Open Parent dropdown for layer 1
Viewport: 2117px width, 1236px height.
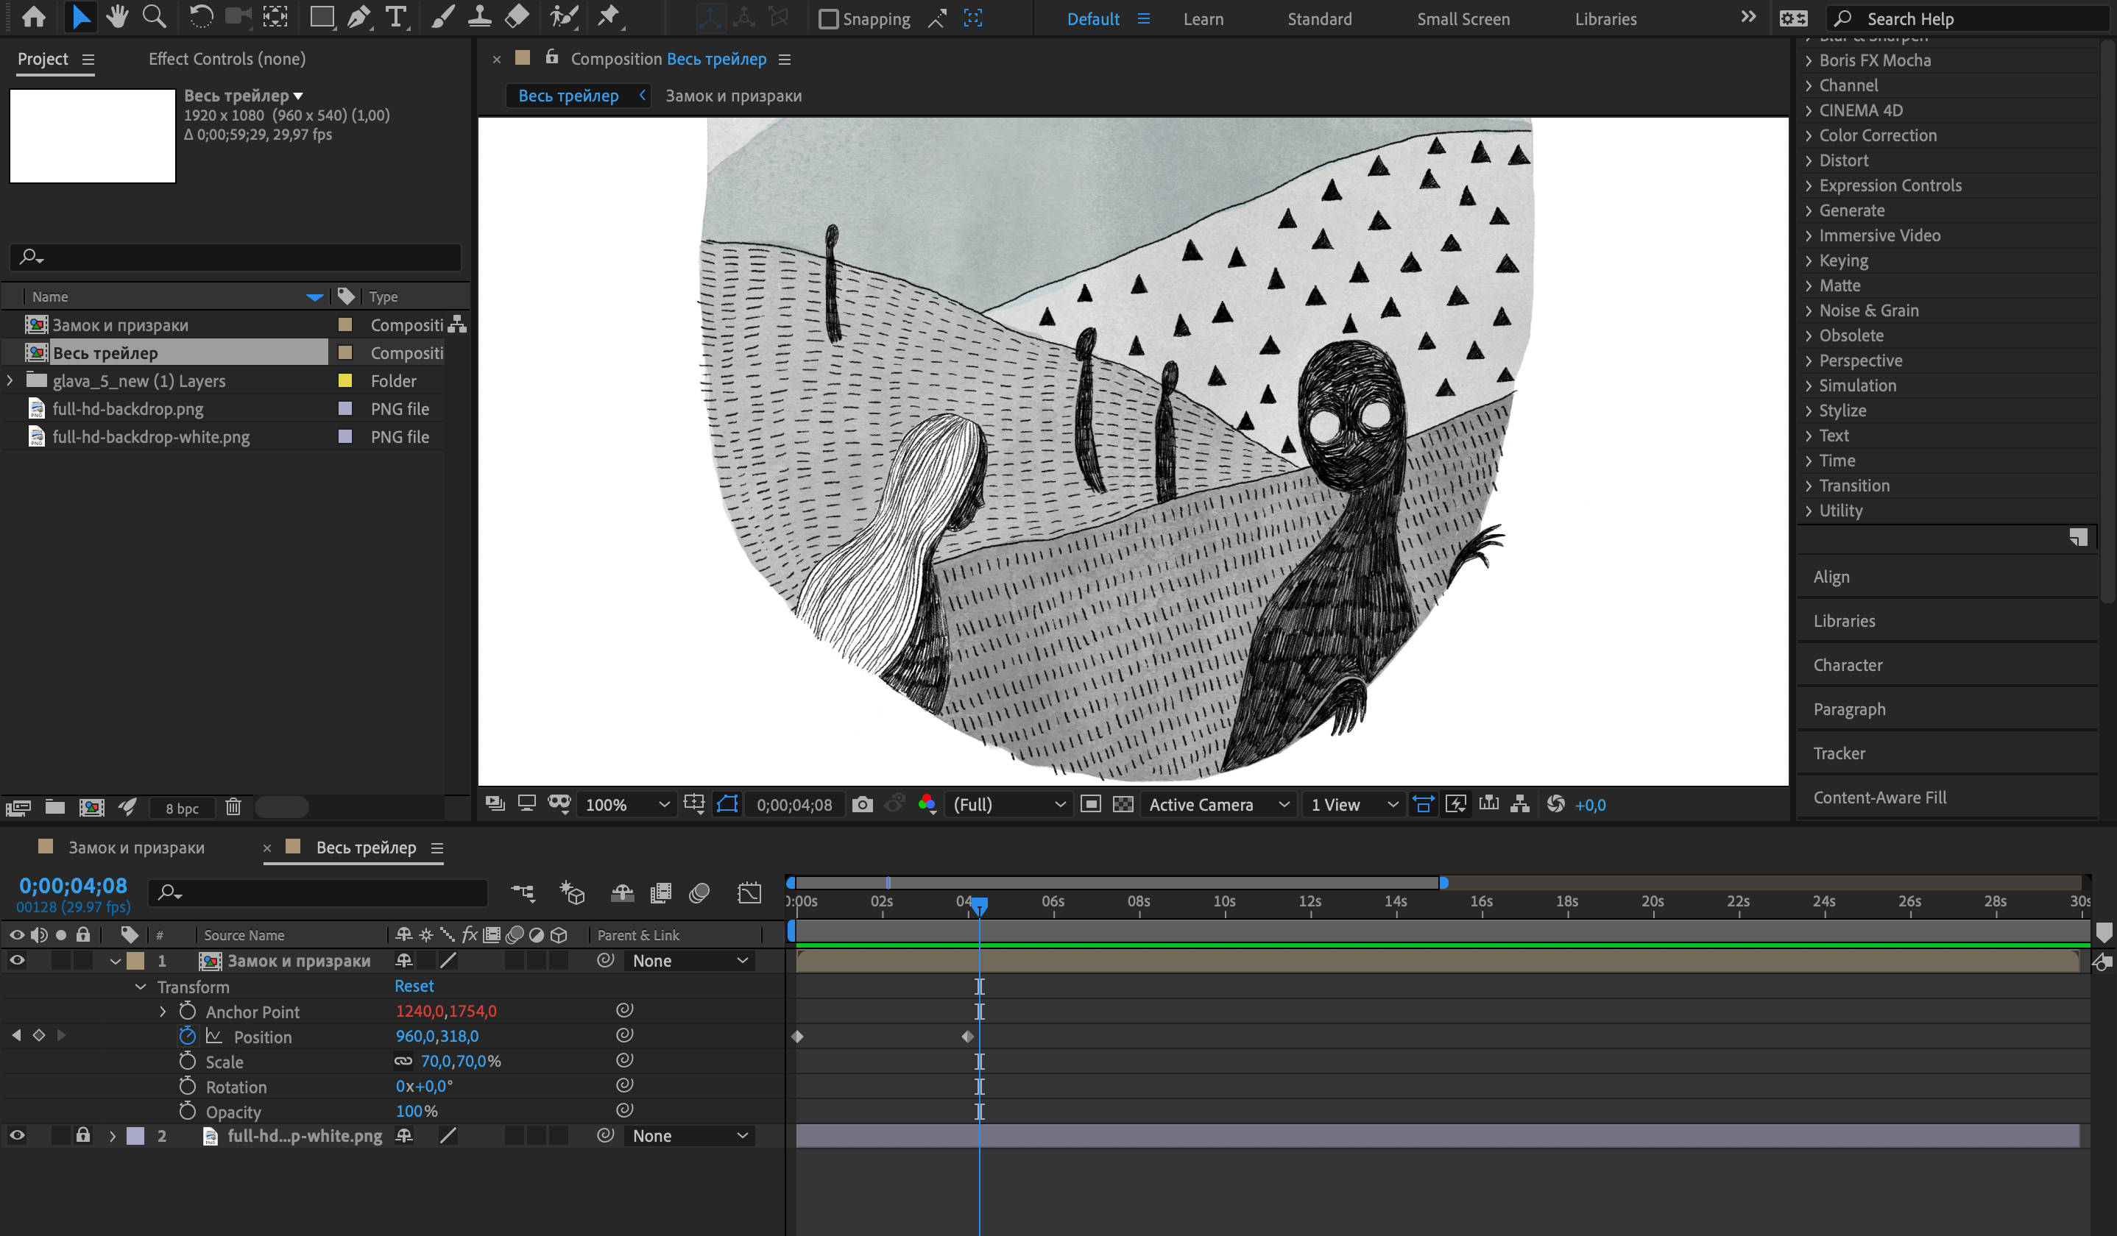pos(690,961)
